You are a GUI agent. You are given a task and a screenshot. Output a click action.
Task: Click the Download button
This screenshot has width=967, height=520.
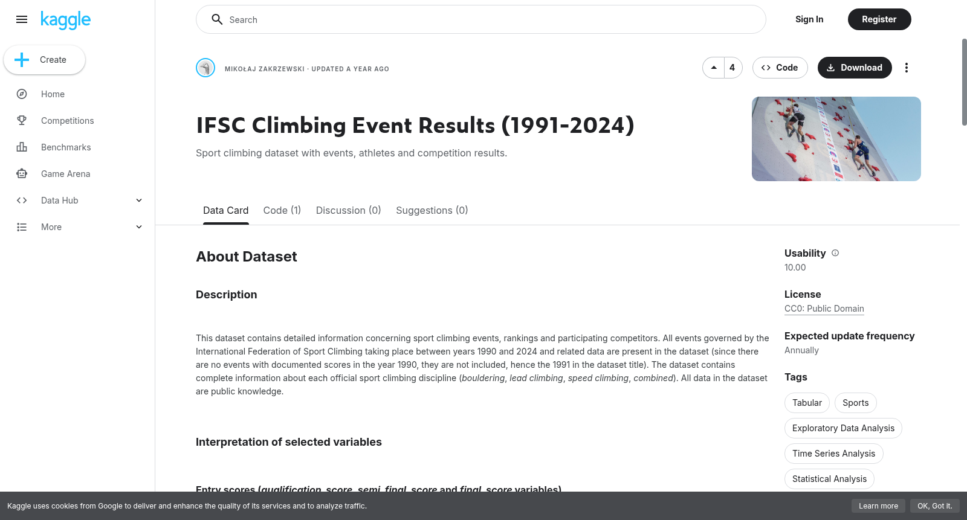pos(855,68)
